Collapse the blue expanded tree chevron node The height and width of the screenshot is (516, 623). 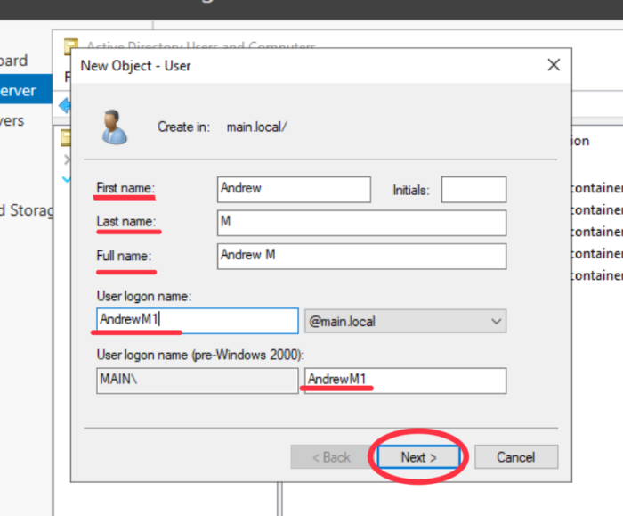click(x=65, y=179)
